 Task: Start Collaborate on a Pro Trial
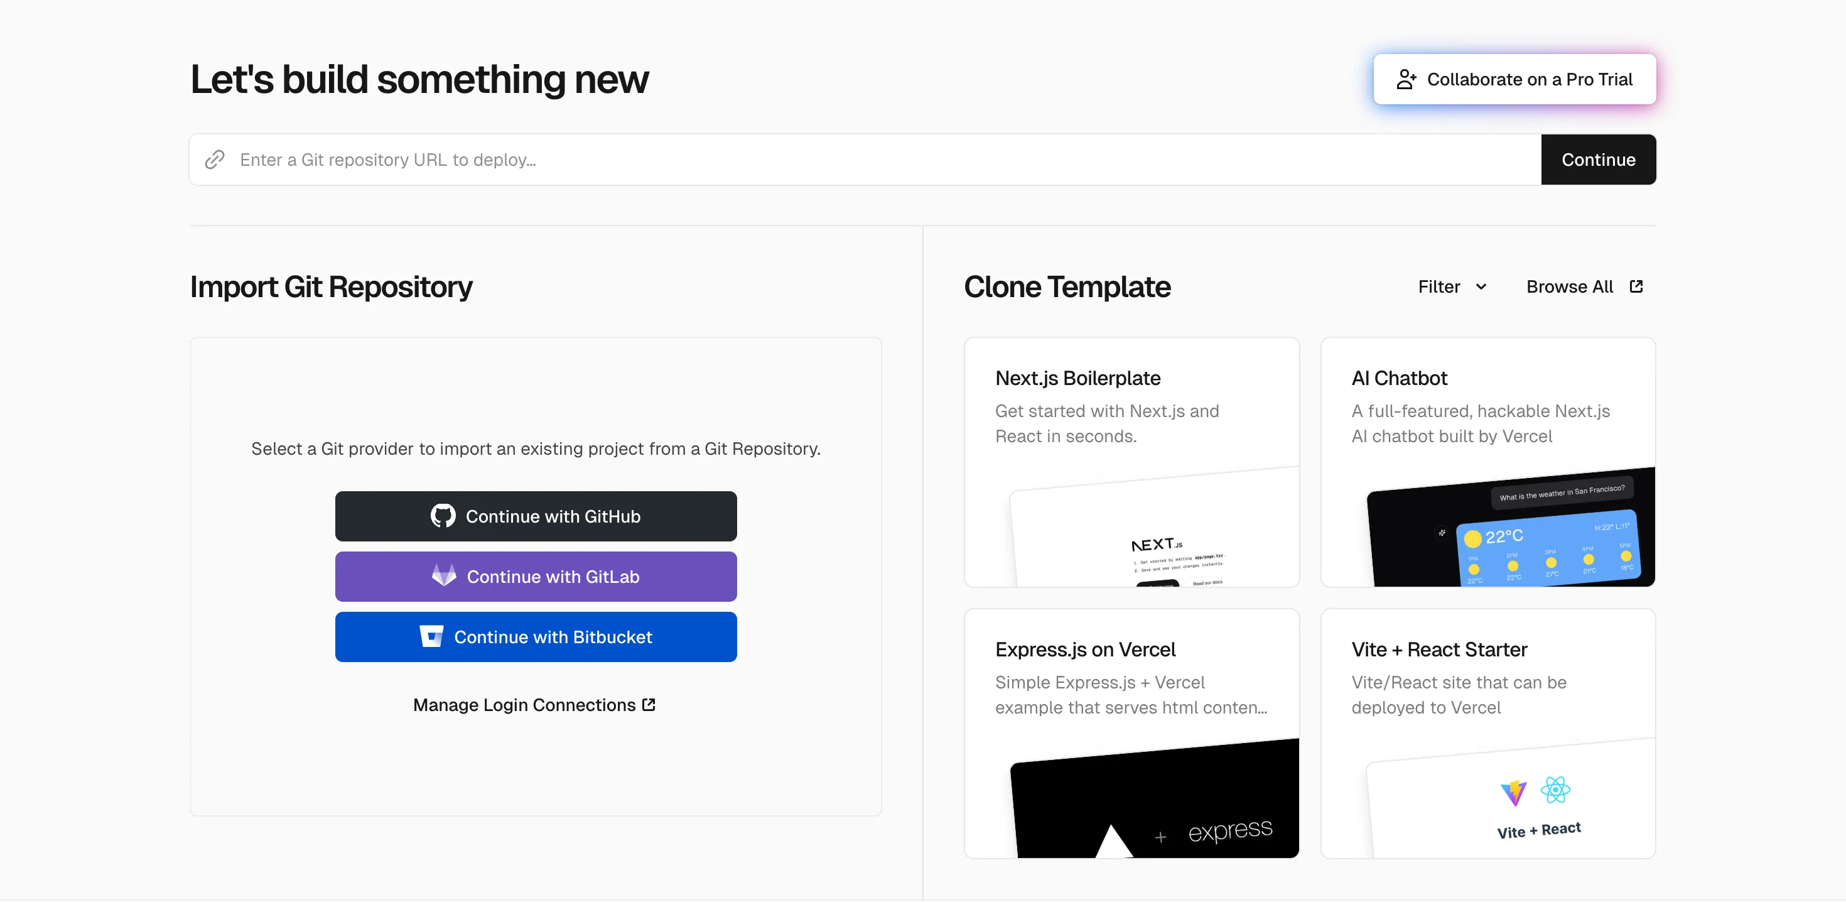[1515, 80]
